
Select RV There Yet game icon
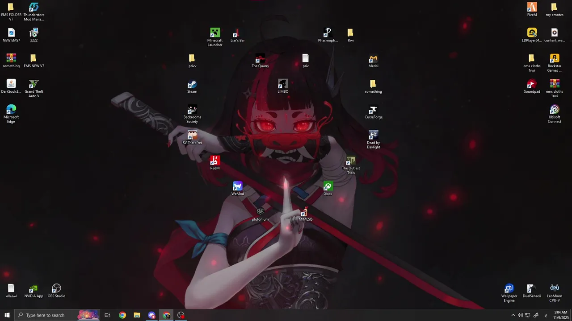coord(192,135)
